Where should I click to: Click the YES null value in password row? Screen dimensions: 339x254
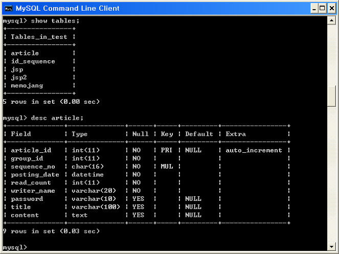click(139, 199)
